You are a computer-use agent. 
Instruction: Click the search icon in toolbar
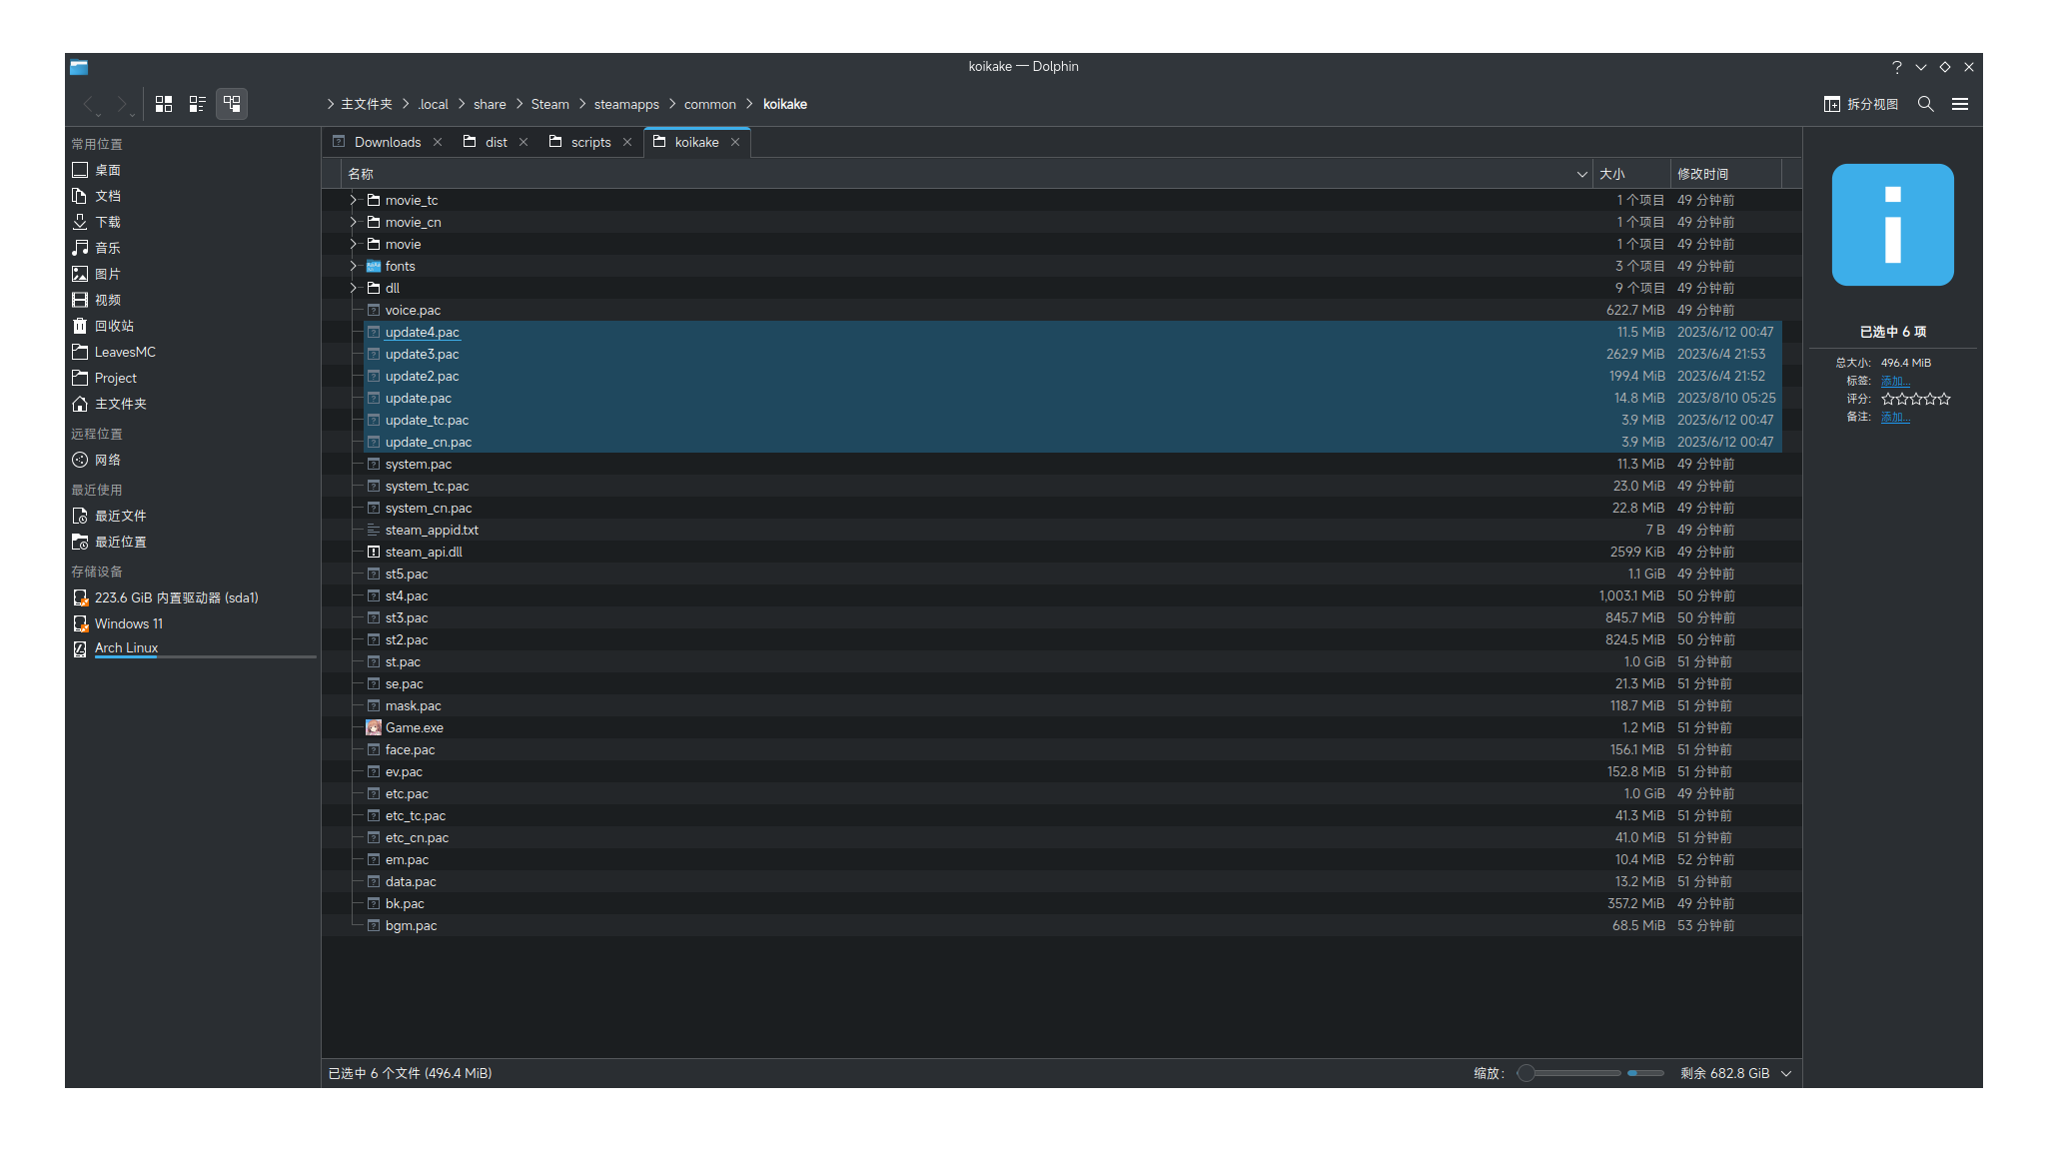click(x=1926, y=103)
